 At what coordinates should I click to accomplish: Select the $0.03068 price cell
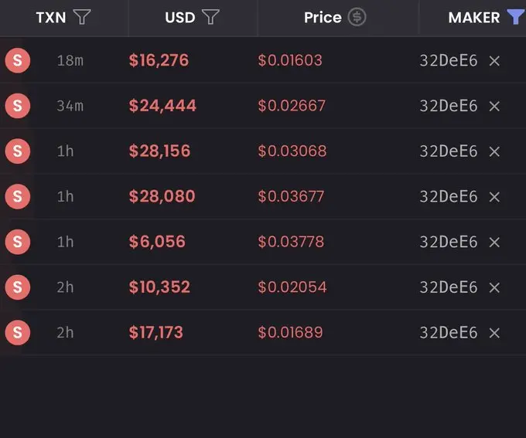(292, 151)
